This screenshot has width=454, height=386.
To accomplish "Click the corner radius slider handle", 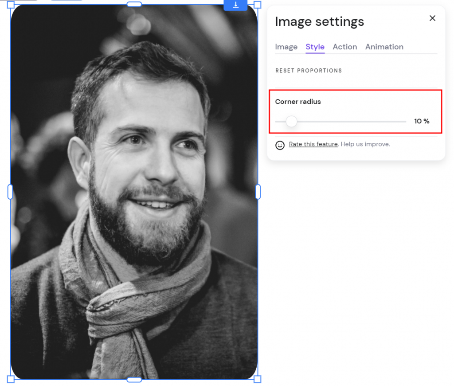I will [x=291, y=121].
